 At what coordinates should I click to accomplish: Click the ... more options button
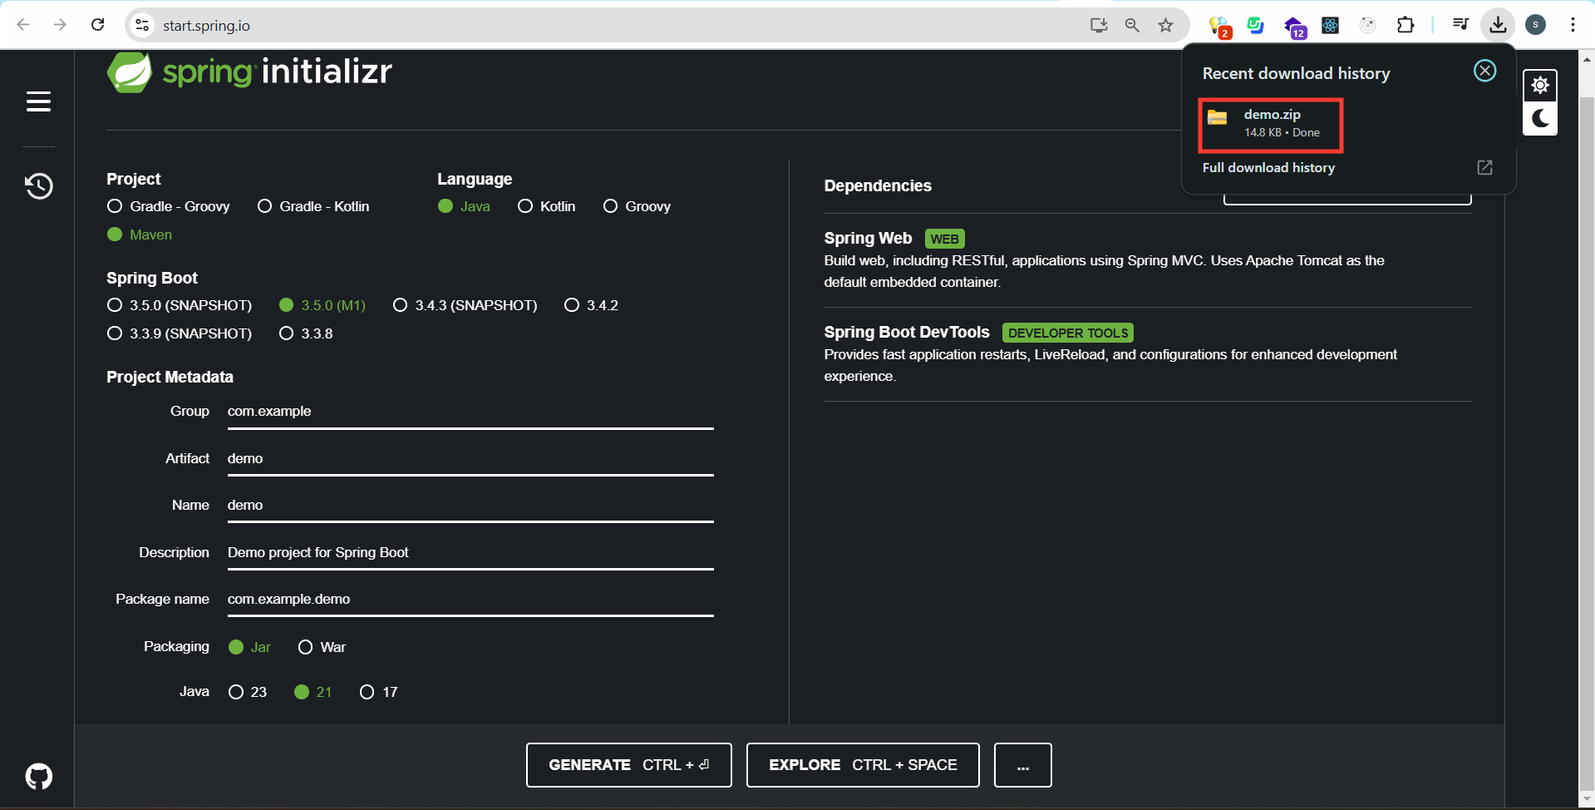(1023, 765)
